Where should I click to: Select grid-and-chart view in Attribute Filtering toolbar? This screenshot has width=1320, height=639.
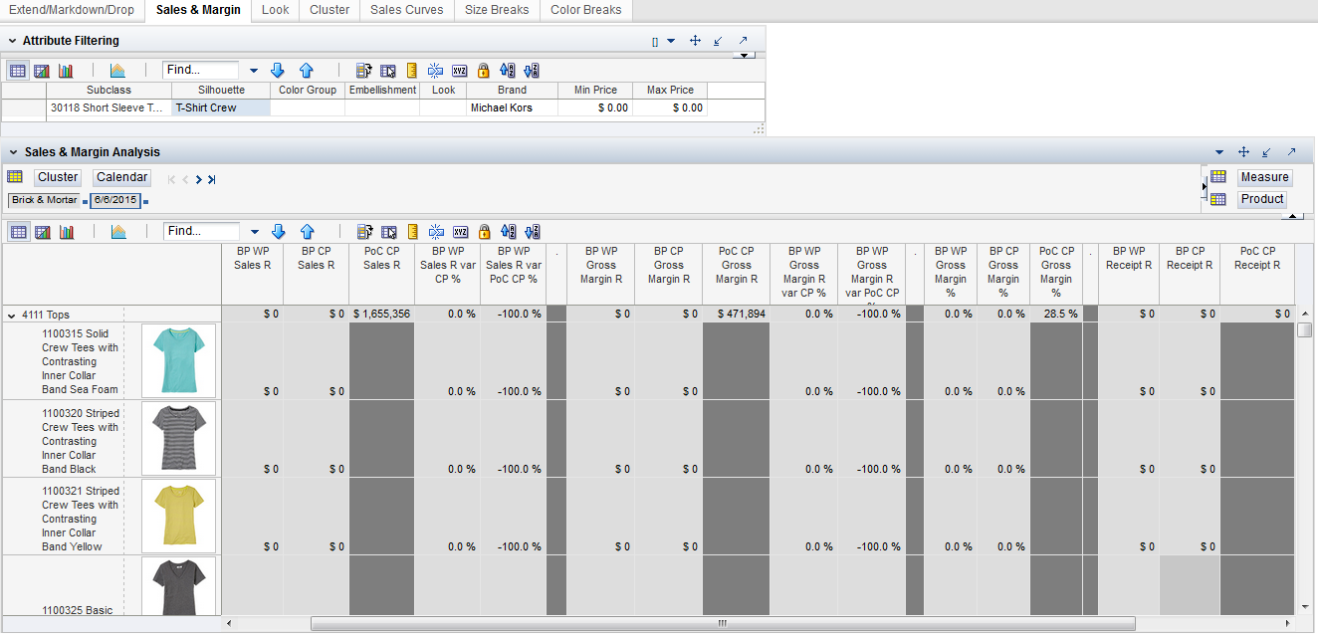coord(42,71)
